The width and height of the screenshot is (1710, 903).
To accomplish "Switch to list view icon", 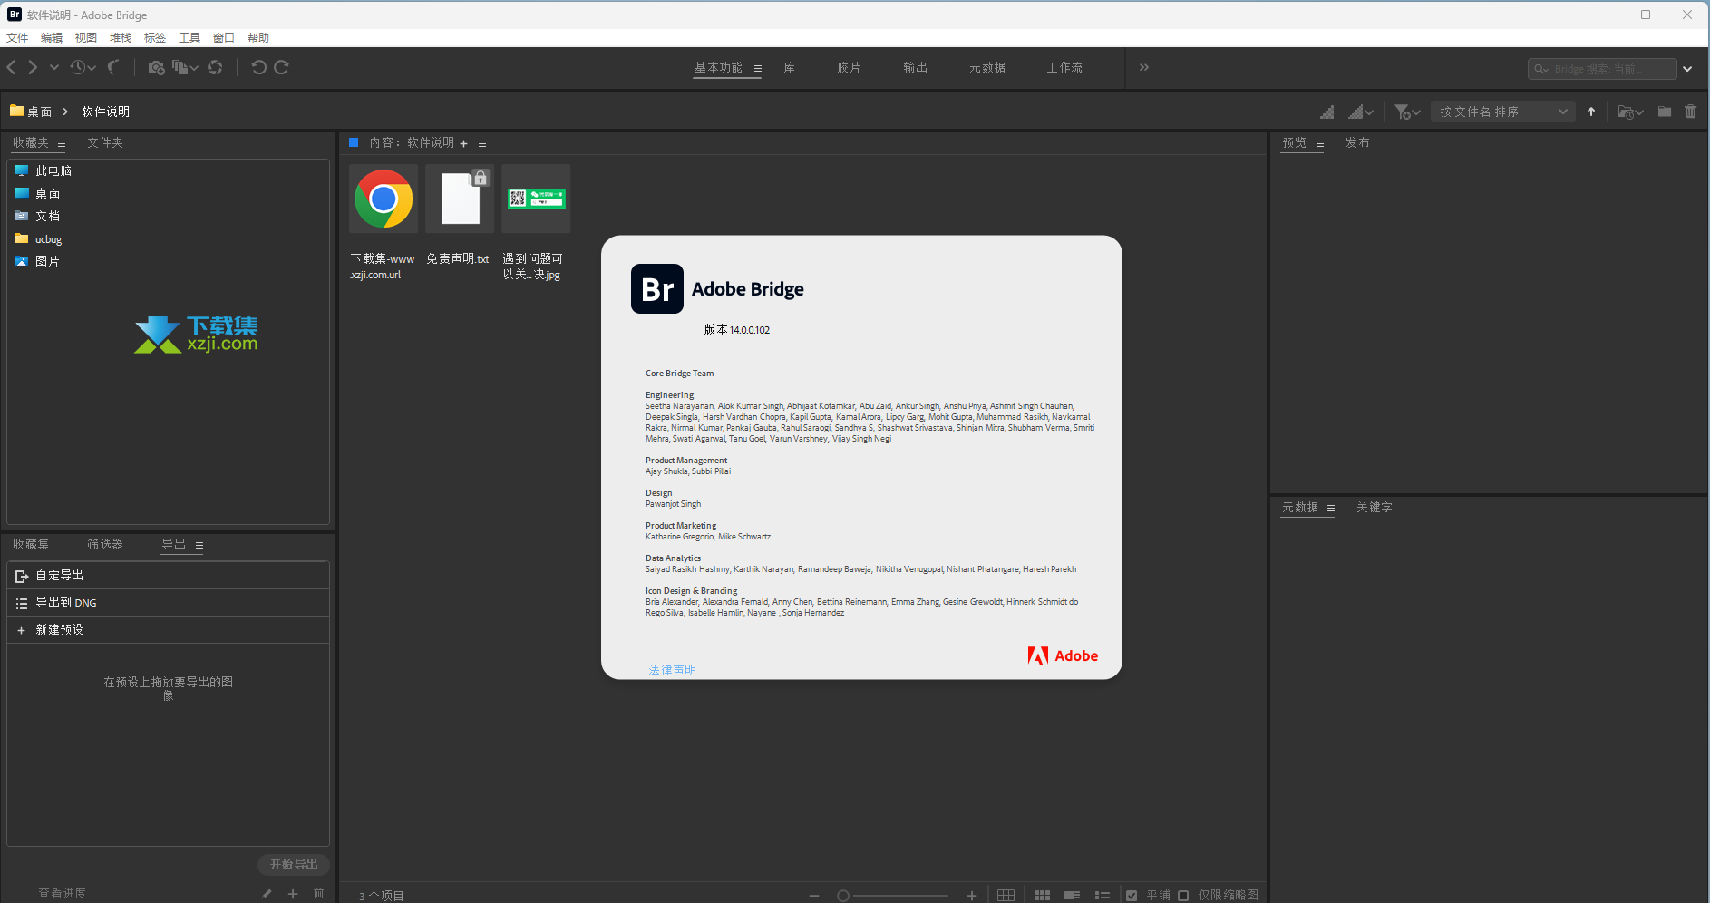I will (1103, 895).
